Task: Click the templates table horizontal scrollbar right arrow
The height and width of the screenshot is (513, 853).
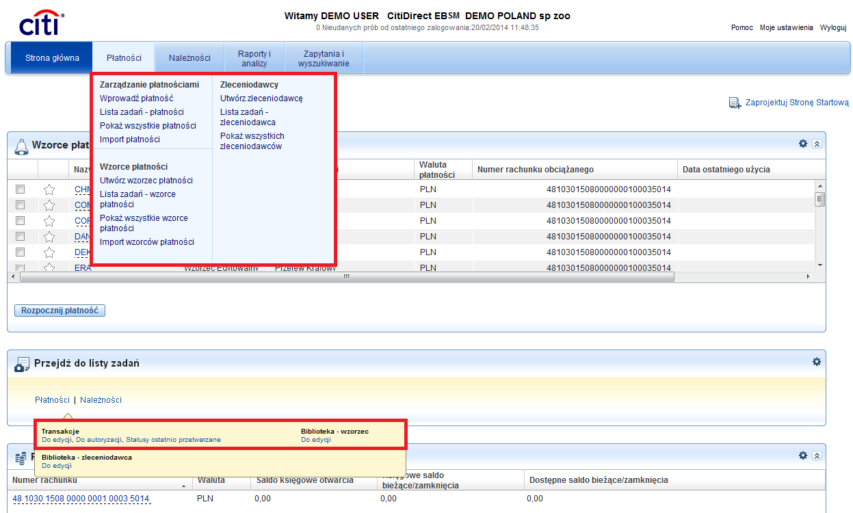Action: 808,277
